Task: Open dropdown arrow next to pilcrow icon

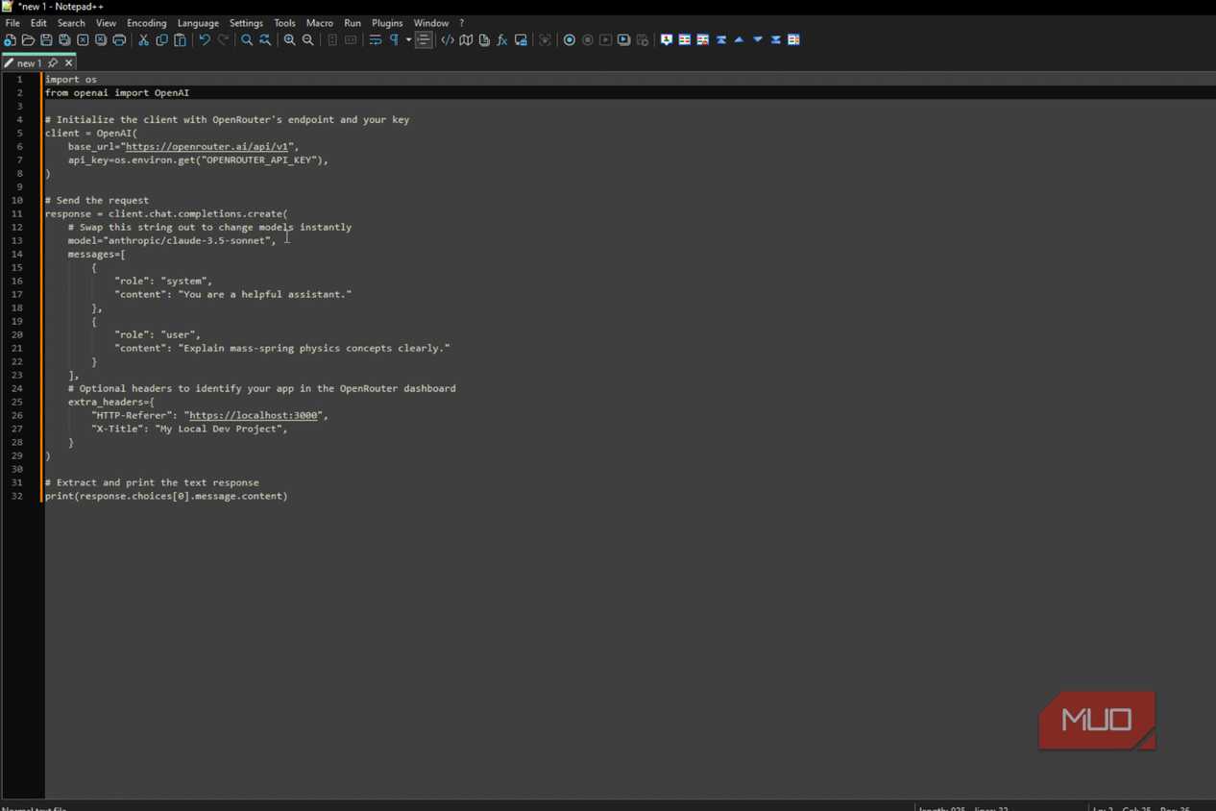Action: (408, 40)
